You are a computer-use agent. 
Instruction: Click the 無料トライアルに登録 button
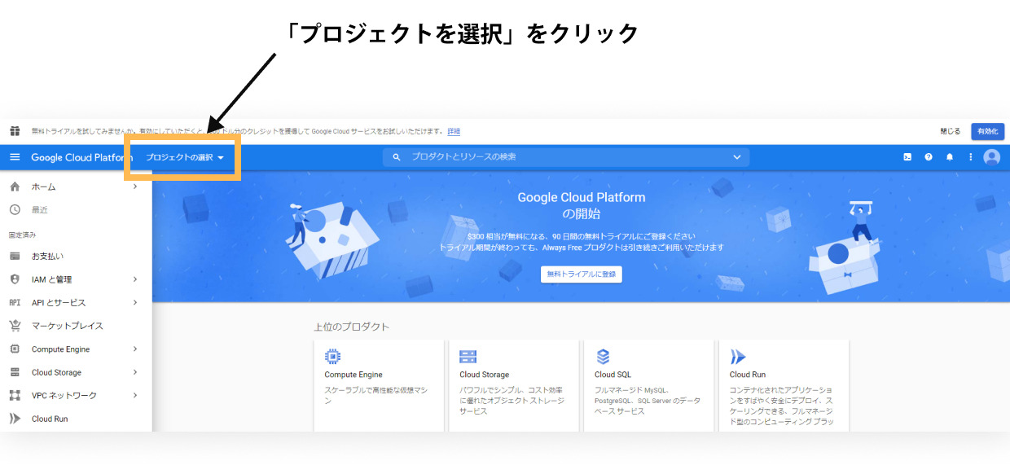(581, 274)
